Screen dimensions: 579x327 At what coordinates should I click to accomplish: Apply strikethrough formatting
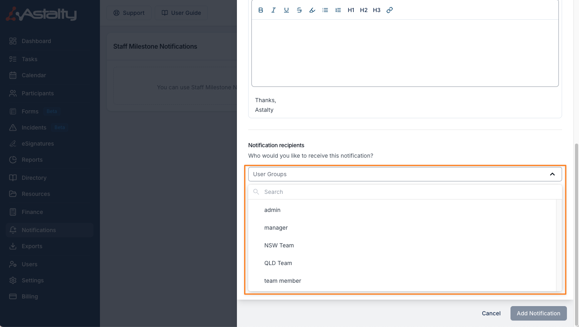(x=299, y=10)
